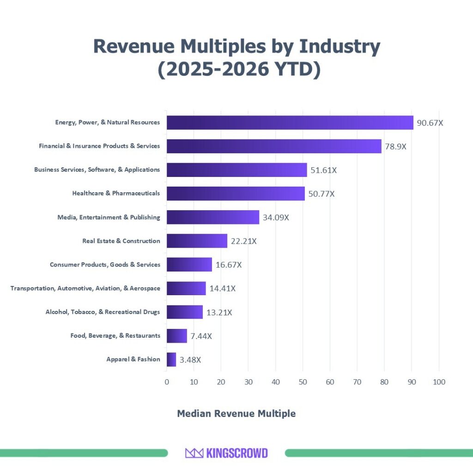The image size is (473, 473).
Task: Select the Real Estate & Construction bar
Action: 197,241
